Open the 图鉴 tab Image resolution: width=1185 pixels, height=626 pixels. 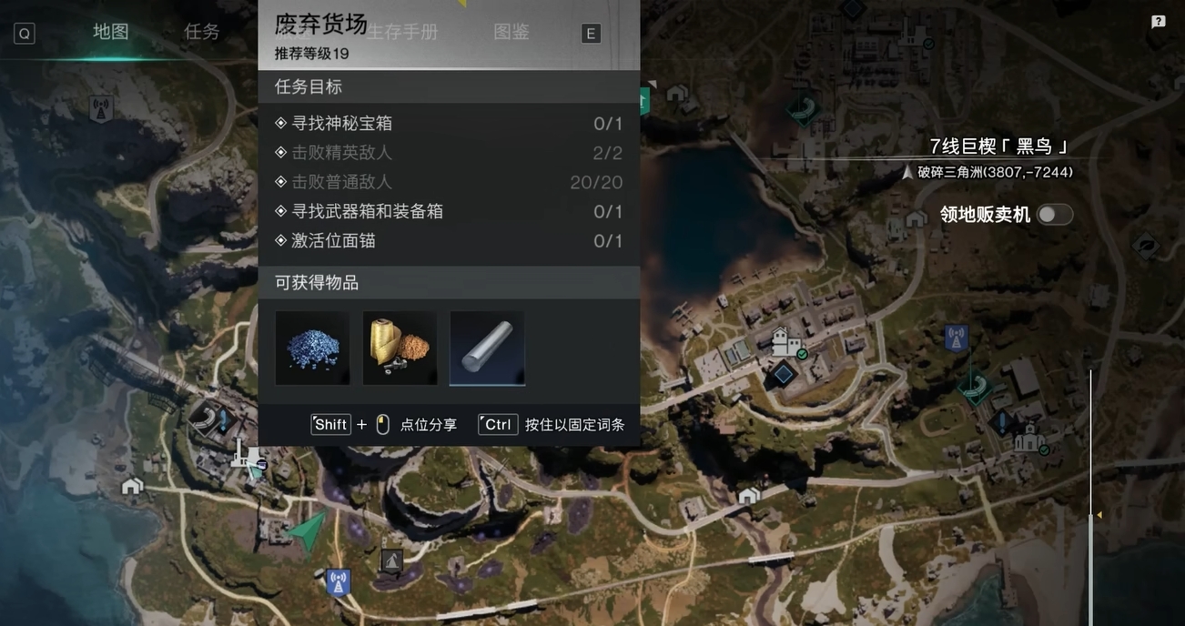pyautogui.click(x=511, y=32)
